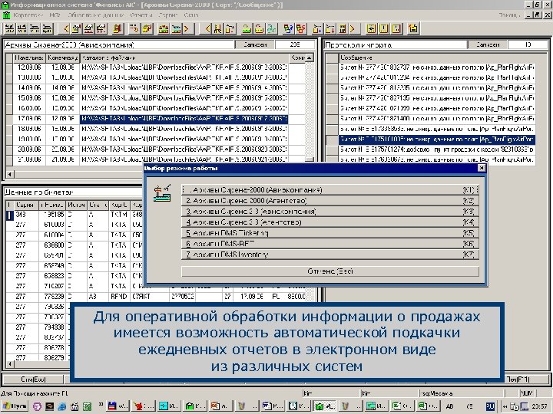Screen dimensions: 553x414
Task: Click the toolbar icon left of the green padlock
Action: tap(230, 29)
